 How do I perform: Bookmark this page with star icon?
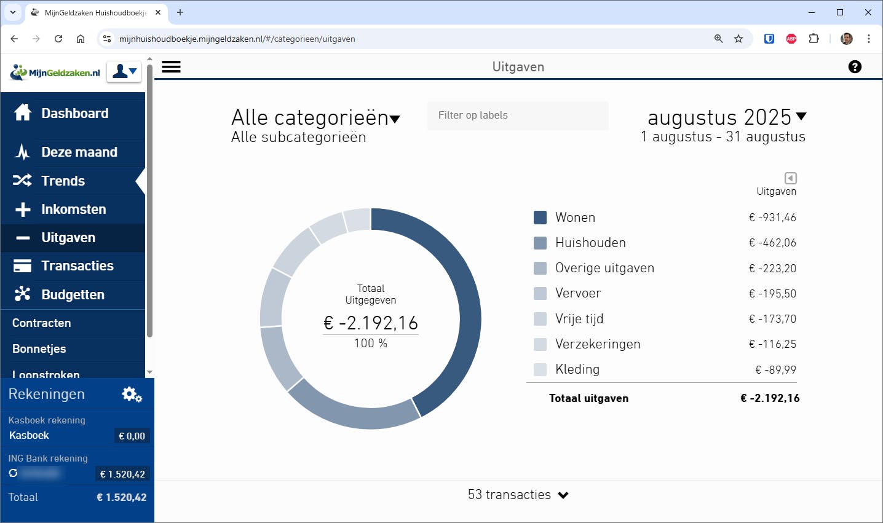(x=738, y=39)
